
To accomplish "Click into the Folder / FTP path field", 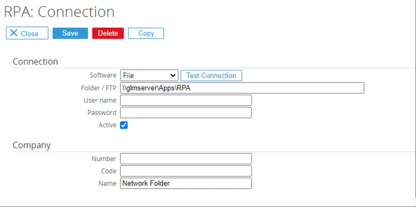I will click(x=242, y=88).
